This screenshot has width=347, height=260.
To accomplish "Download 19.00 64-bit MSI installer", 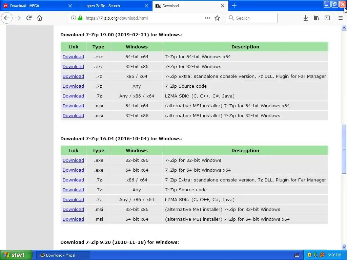I will [73, 106].
